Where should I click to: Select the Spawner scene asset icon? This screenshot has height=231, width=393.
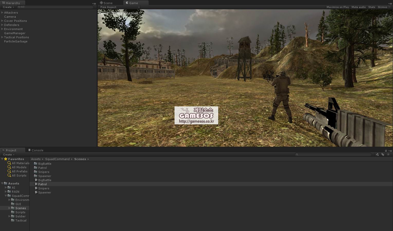(36, 192)
